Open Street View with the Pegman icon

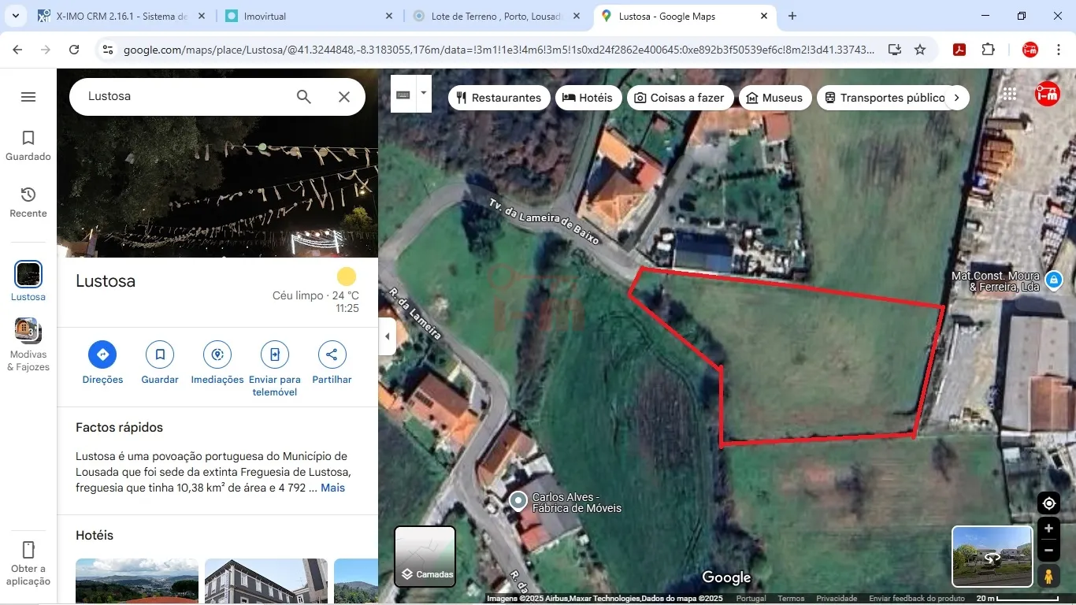(x=1048, y=576)
